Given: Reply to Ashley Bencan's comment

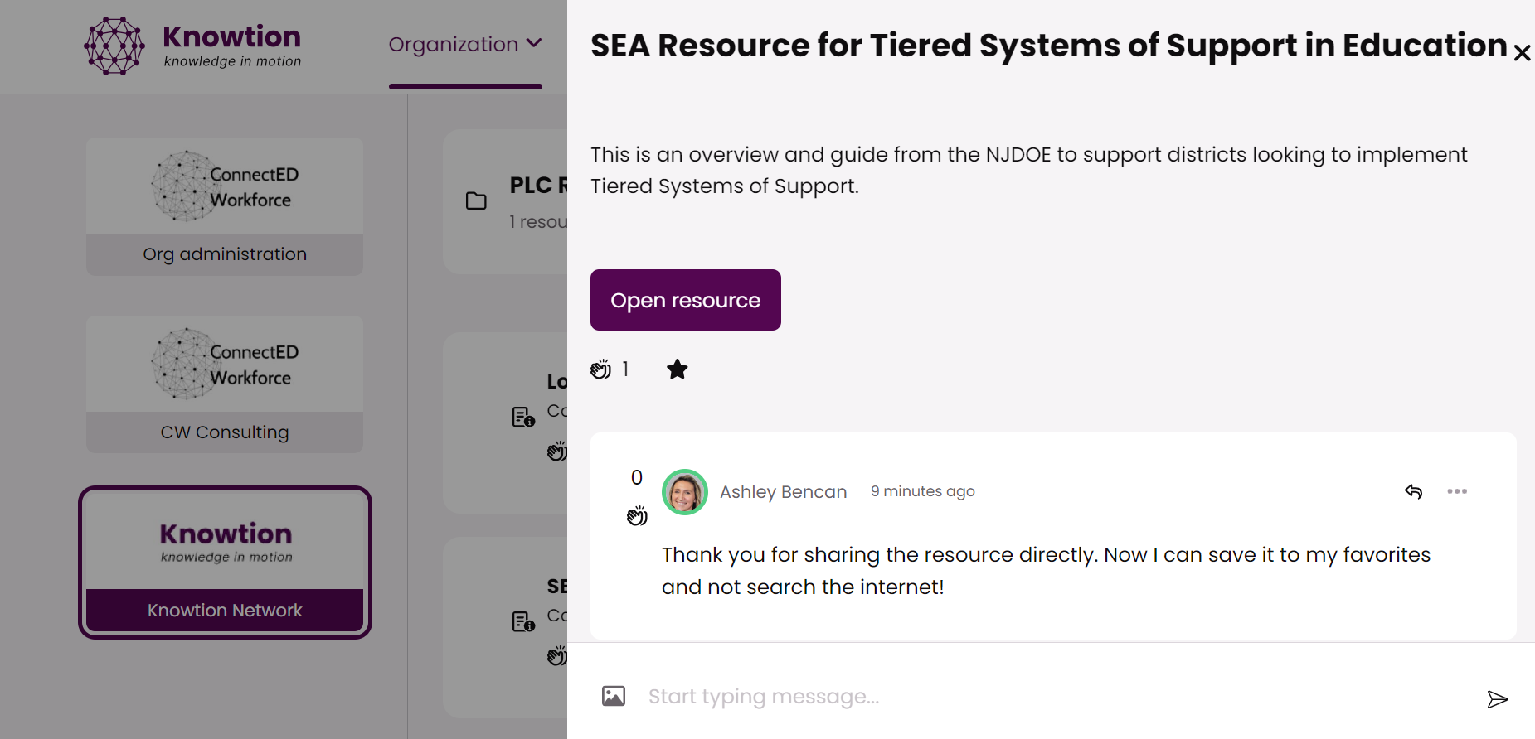Looking at the screenshot, I should 1414,491.
